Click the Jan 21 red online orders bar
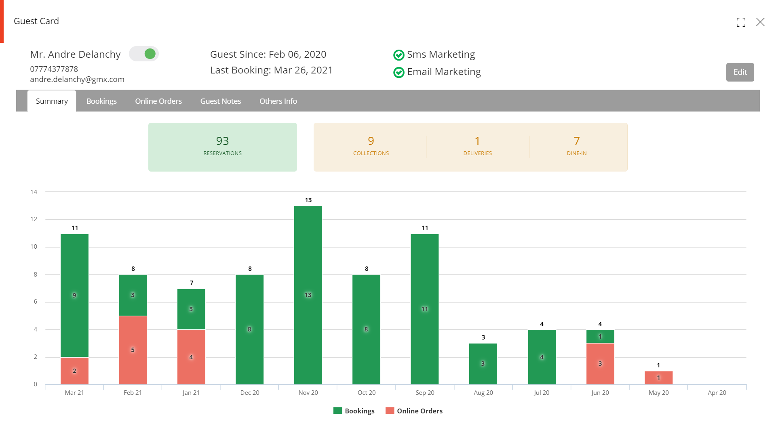The width and height of the screenshot is (776, 436). pos(191,357)
